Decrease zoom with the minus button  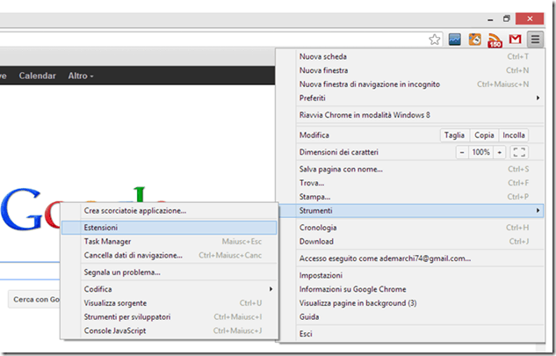coord(462,152)
